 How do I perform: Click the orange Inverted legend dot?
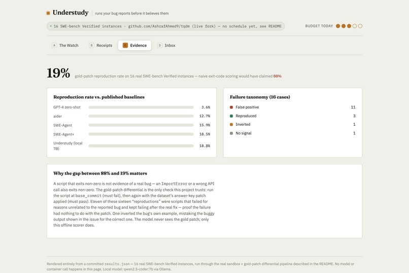(231, 124)
